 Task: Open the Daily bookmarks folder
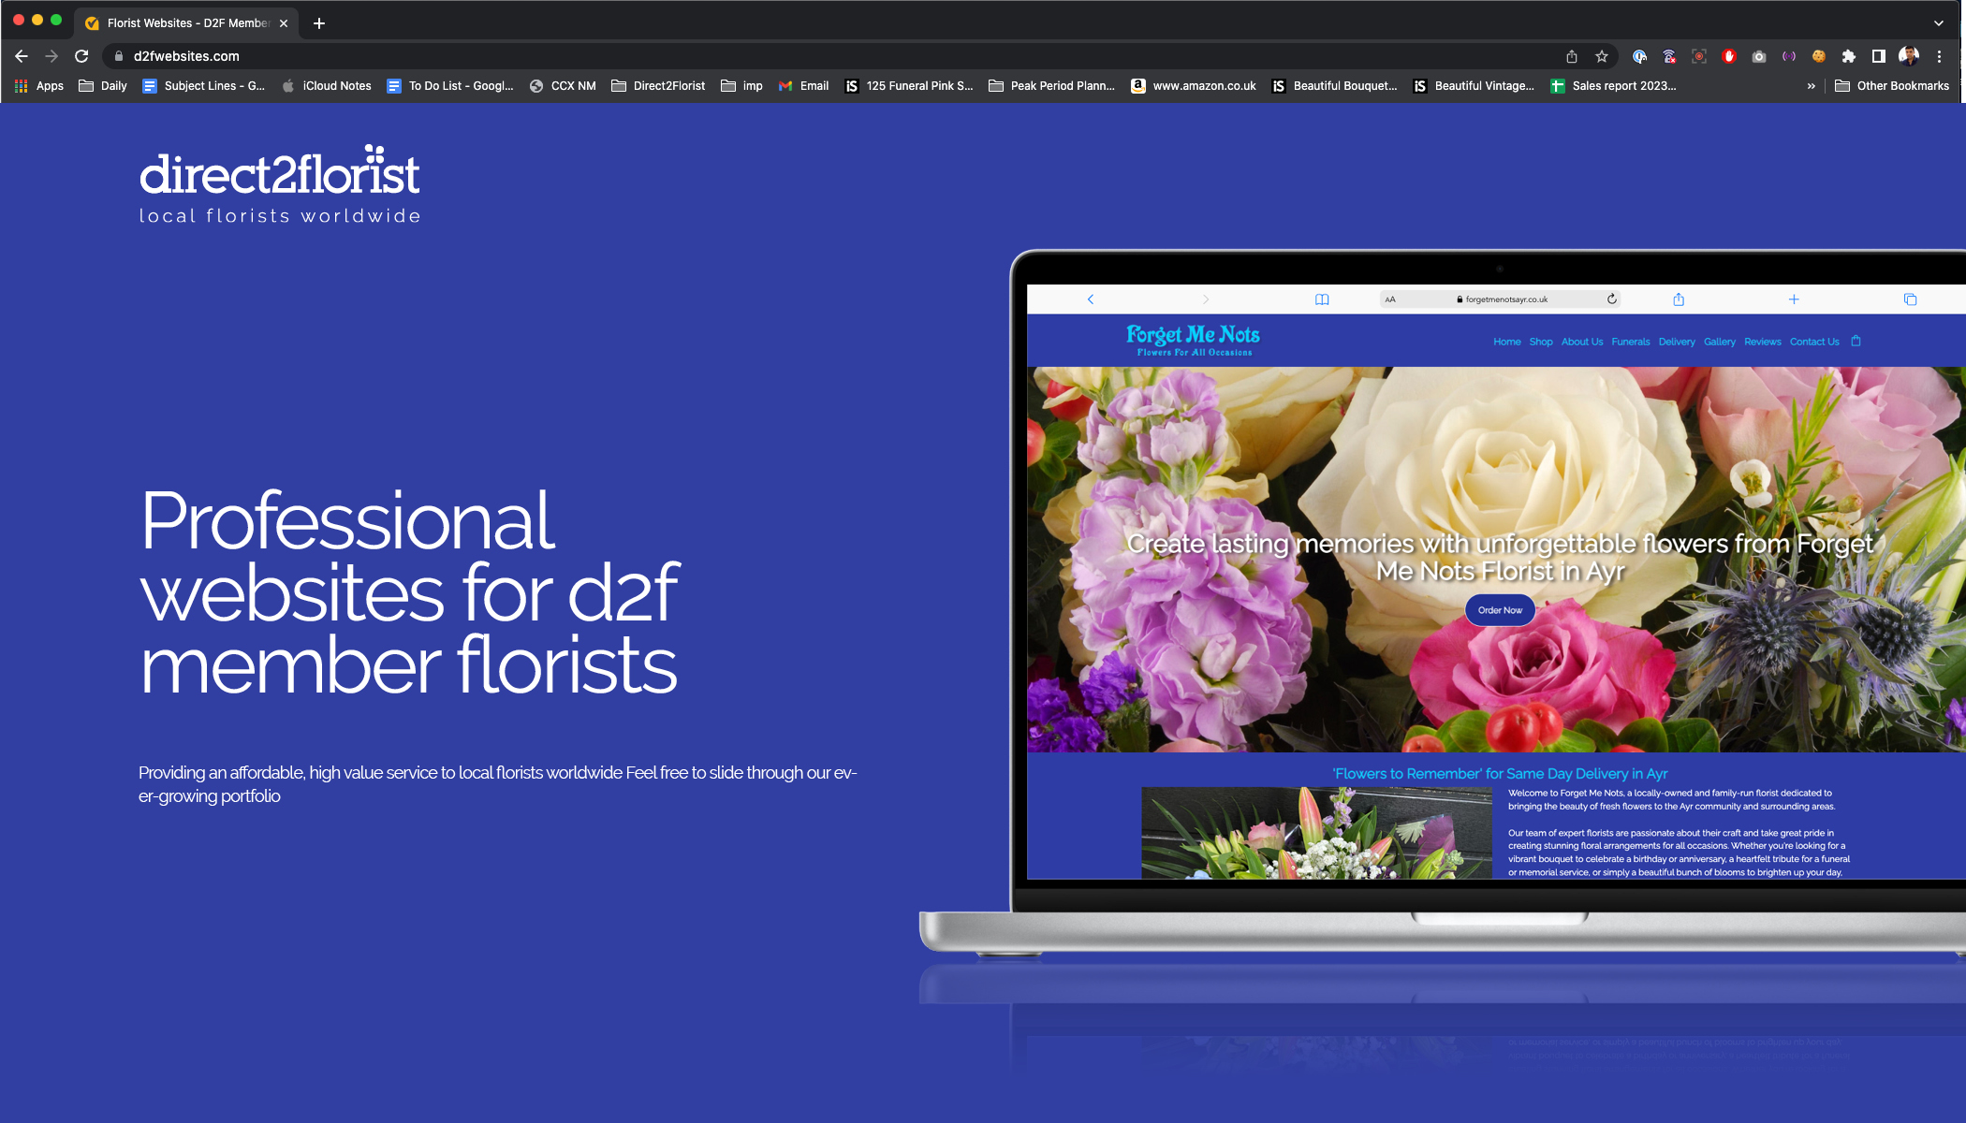point(103,85)
